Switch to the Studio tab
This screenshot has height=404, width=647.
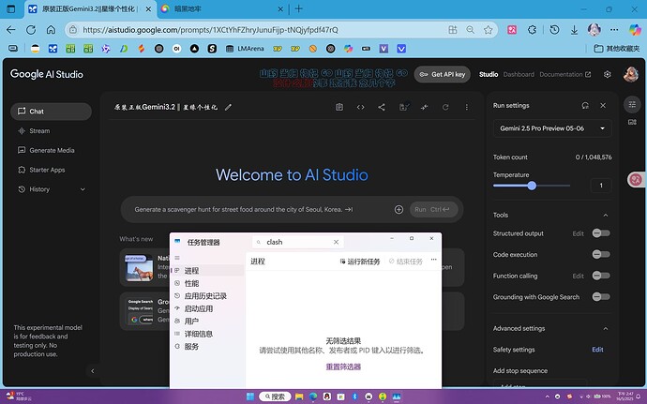pos(489,74)
